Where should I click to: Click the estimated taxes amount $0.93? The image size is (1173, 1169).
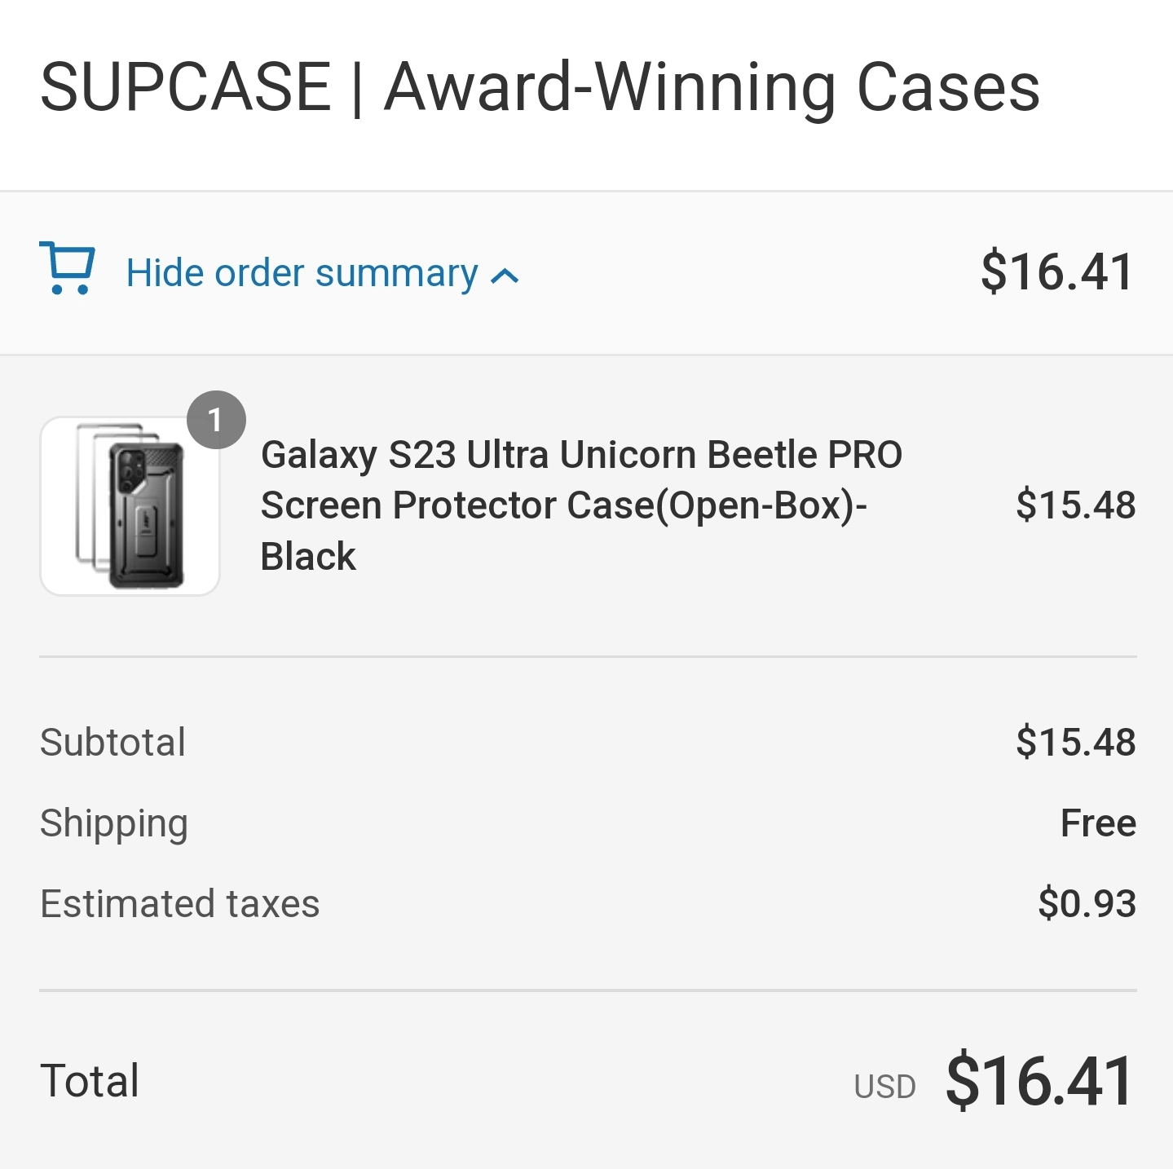[1087, 904]
